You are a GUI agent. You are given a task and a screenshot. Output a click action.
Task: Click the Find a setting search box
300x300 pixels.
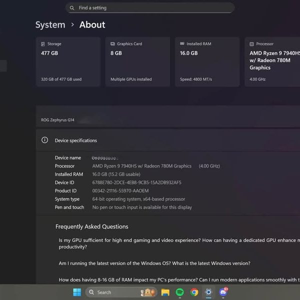pyautogui.click(x=150, y=8)
